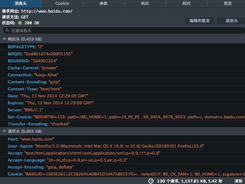Open the 参数 tab
The width and height of the screenshot is (245, 184).
tap(104, 3)
